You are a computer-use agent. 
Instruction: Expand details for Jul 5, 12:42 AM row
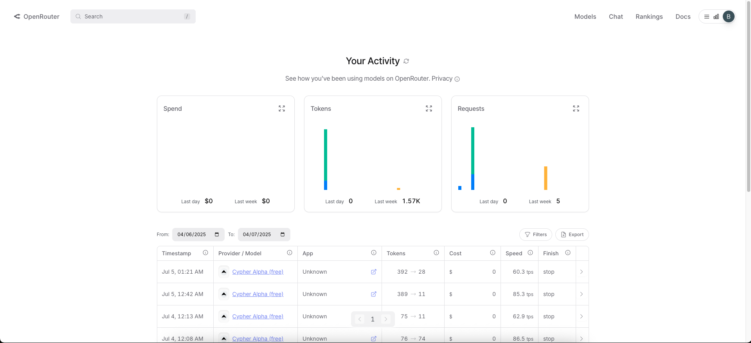(582, 294)
